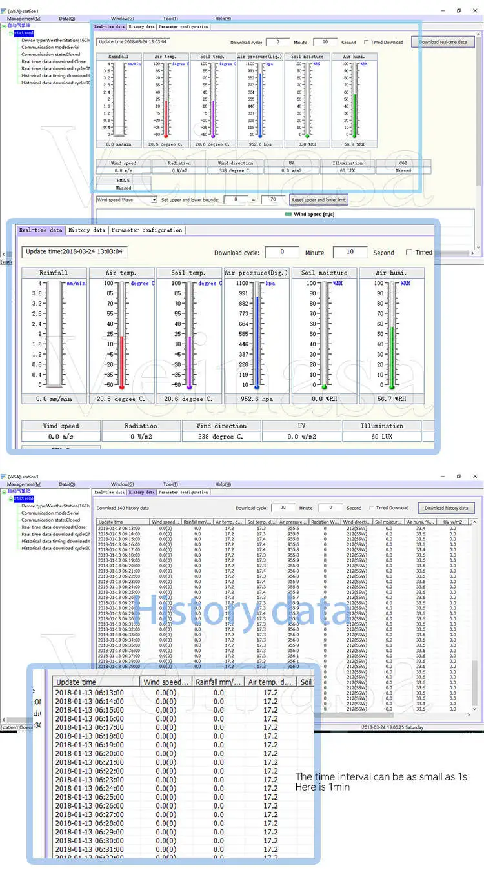484x877 pixels.
Task: Click Air pressure column header in lower window table
Action: pos(294,522)
